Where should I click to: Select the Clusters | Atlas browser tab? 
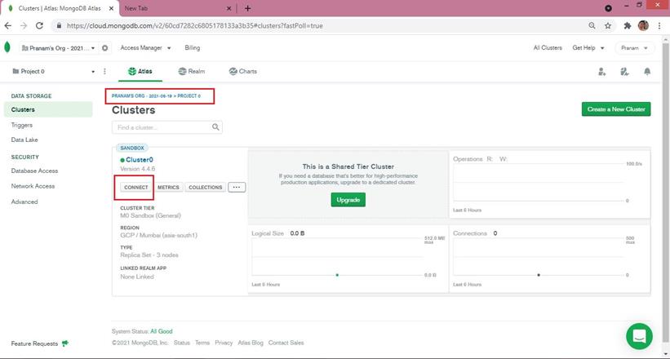pyautogui.click(x=60, y=8)
